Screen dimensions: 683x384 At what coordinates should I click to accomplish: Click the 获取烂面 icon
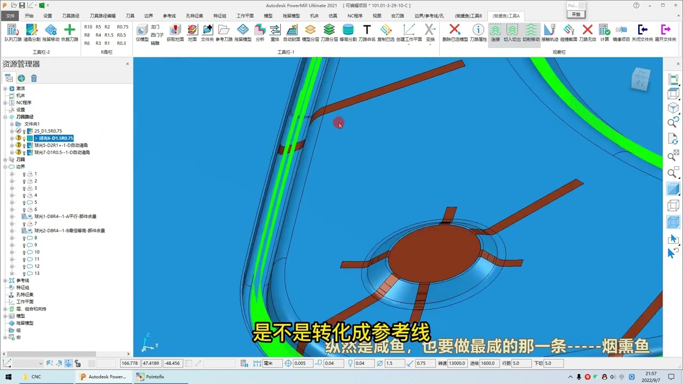[x=175, y=33]
